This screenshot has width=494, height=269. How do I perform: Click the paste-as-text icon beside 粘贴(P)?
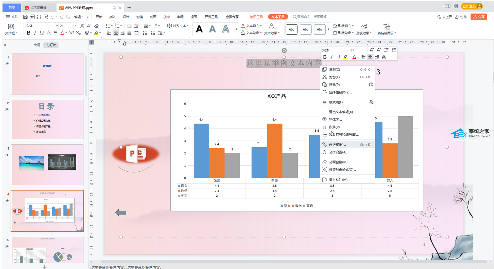coord(371,85)
